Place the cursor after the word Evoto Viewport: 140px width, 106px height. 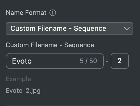tap(32, 61)
